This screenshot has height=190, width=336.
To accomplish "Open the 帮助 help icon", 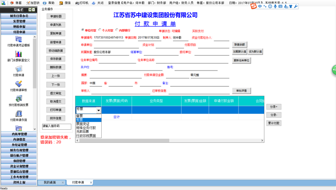I will (x=45, y=3).
